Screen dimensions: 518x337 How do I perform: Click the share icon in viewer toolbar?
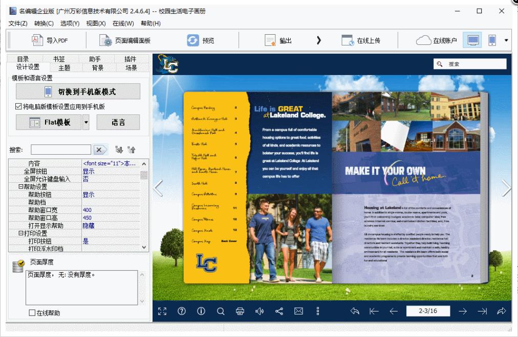[279, 311]
